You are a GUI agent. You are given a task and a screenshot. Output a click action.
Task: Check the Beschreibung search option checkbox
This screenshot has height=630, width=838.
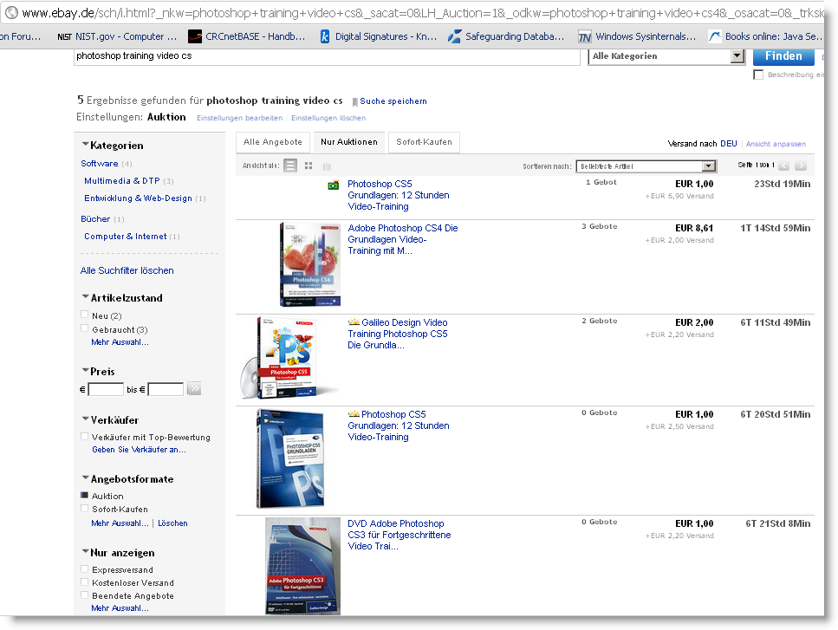(758, 75)
